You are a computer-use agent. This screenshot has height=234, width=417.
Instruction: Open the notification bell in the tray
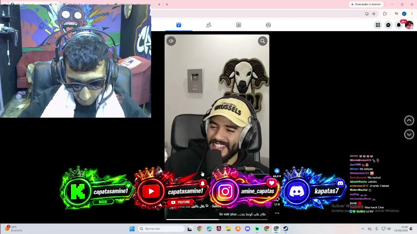pos(411,229)
